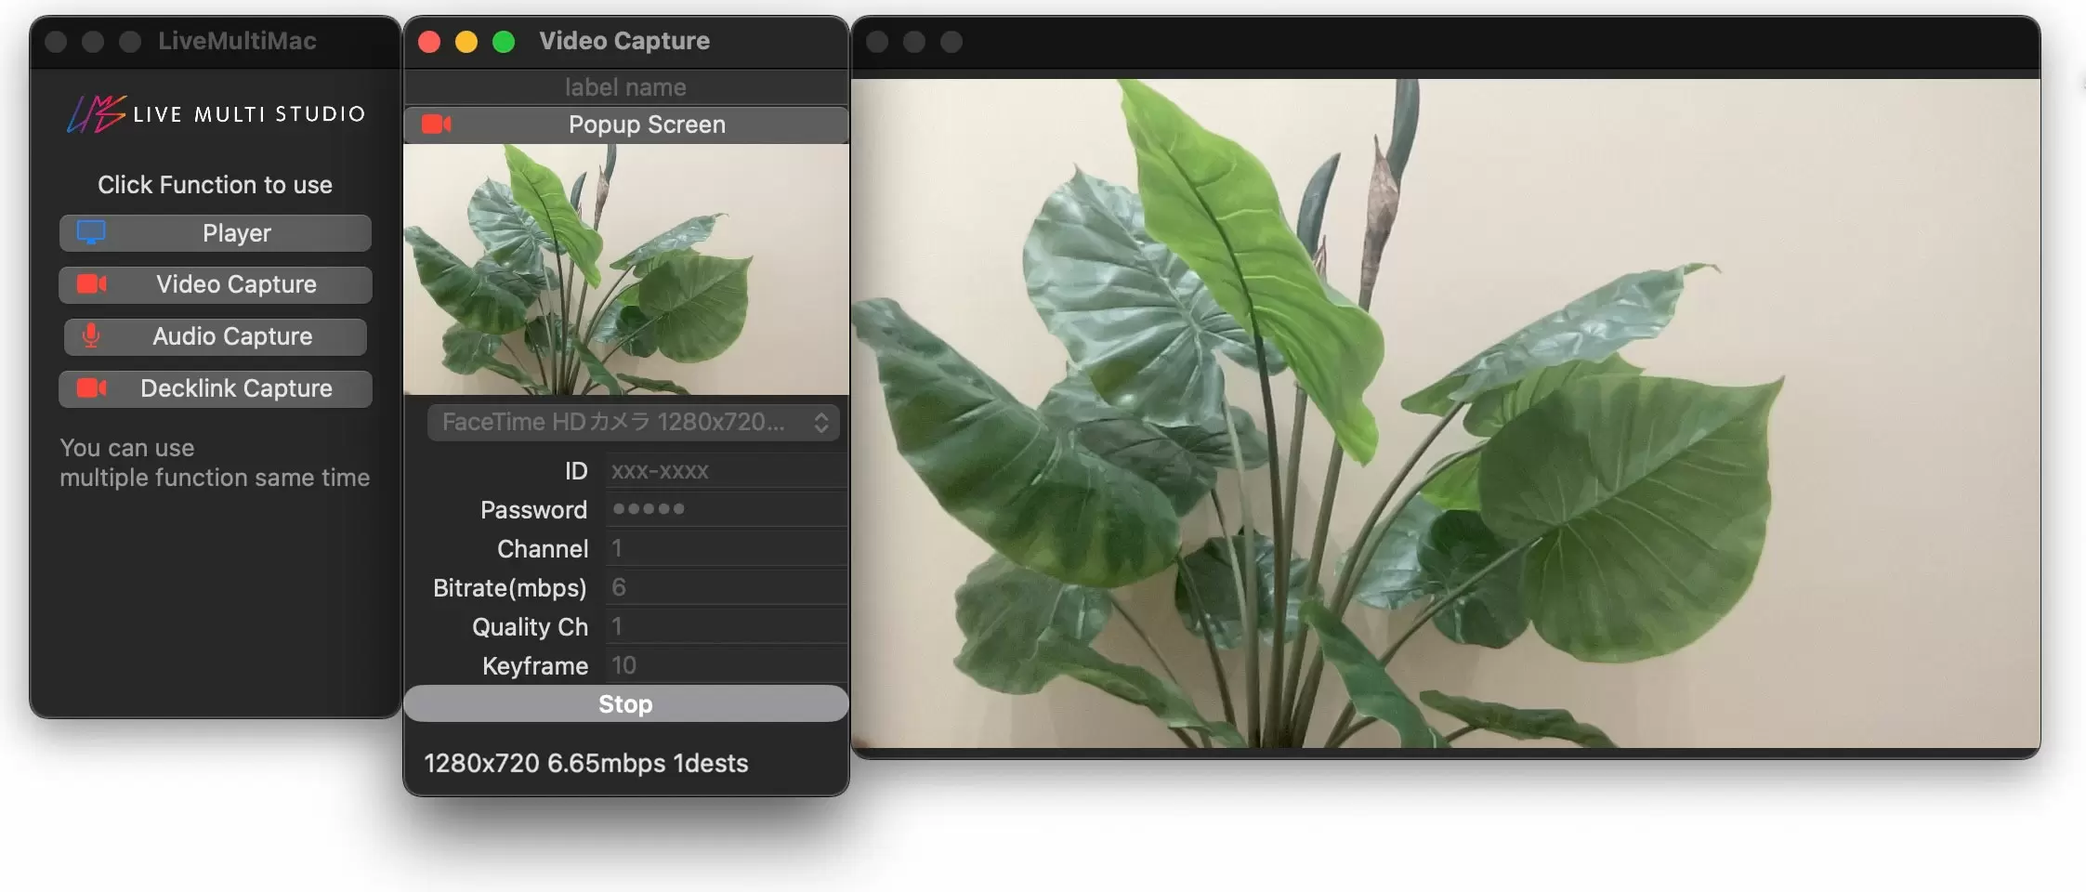Click the red microphone icon on Audio Capture
This screenshot has width=2086, height=892.
91,336
